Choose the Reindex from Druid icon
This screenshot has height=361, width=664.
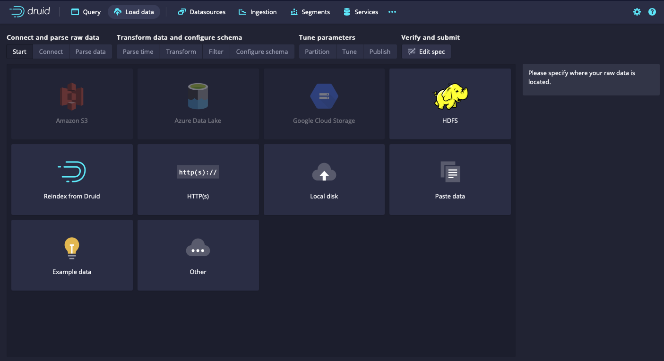(72, 172)
